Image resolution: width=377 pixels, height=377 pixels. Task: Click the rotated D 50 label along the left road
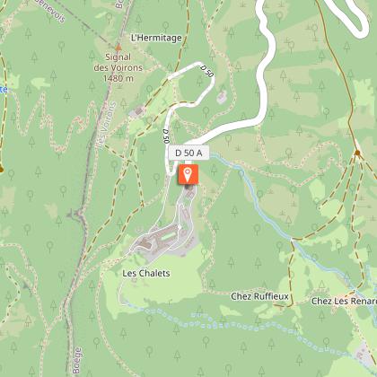tap(166, 136)
